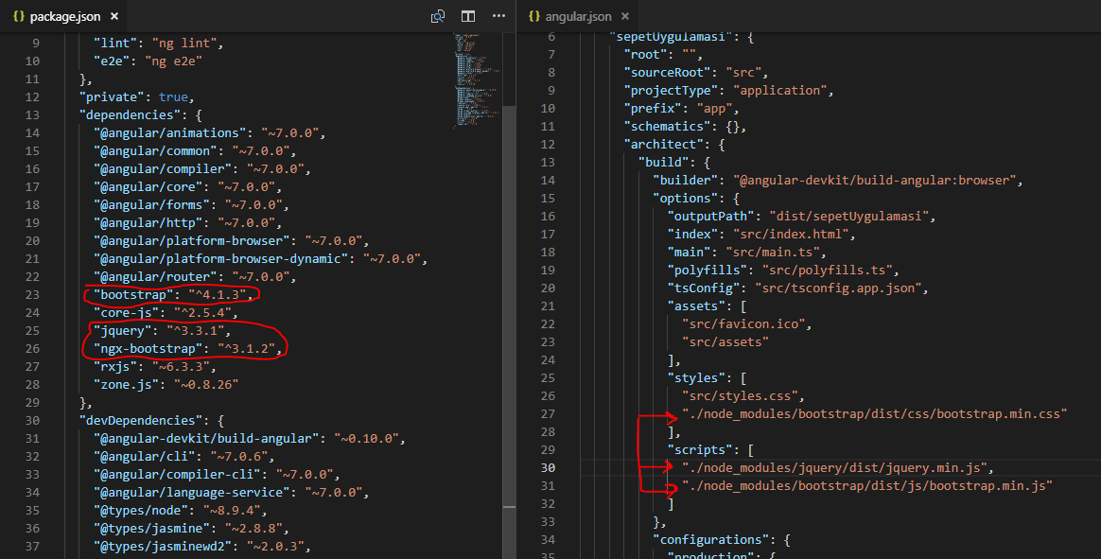Click the "rxjs" dependency key

(115, 367)
